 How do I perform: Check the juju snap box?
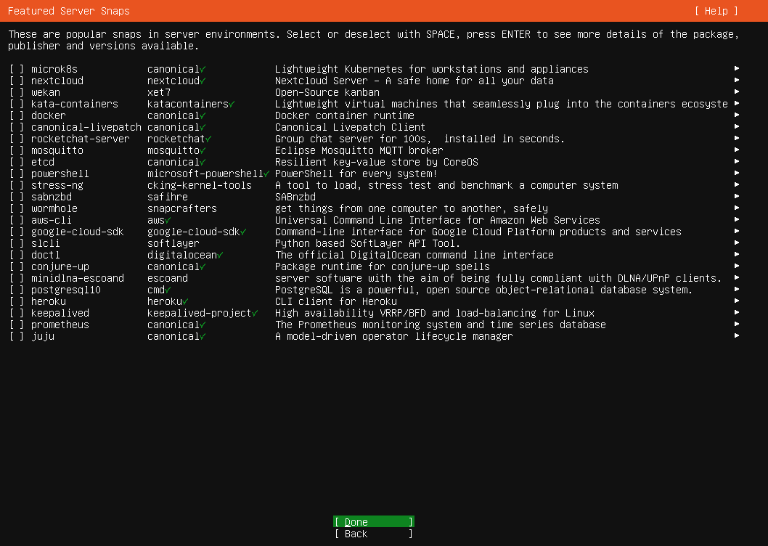tap(16, 337)
